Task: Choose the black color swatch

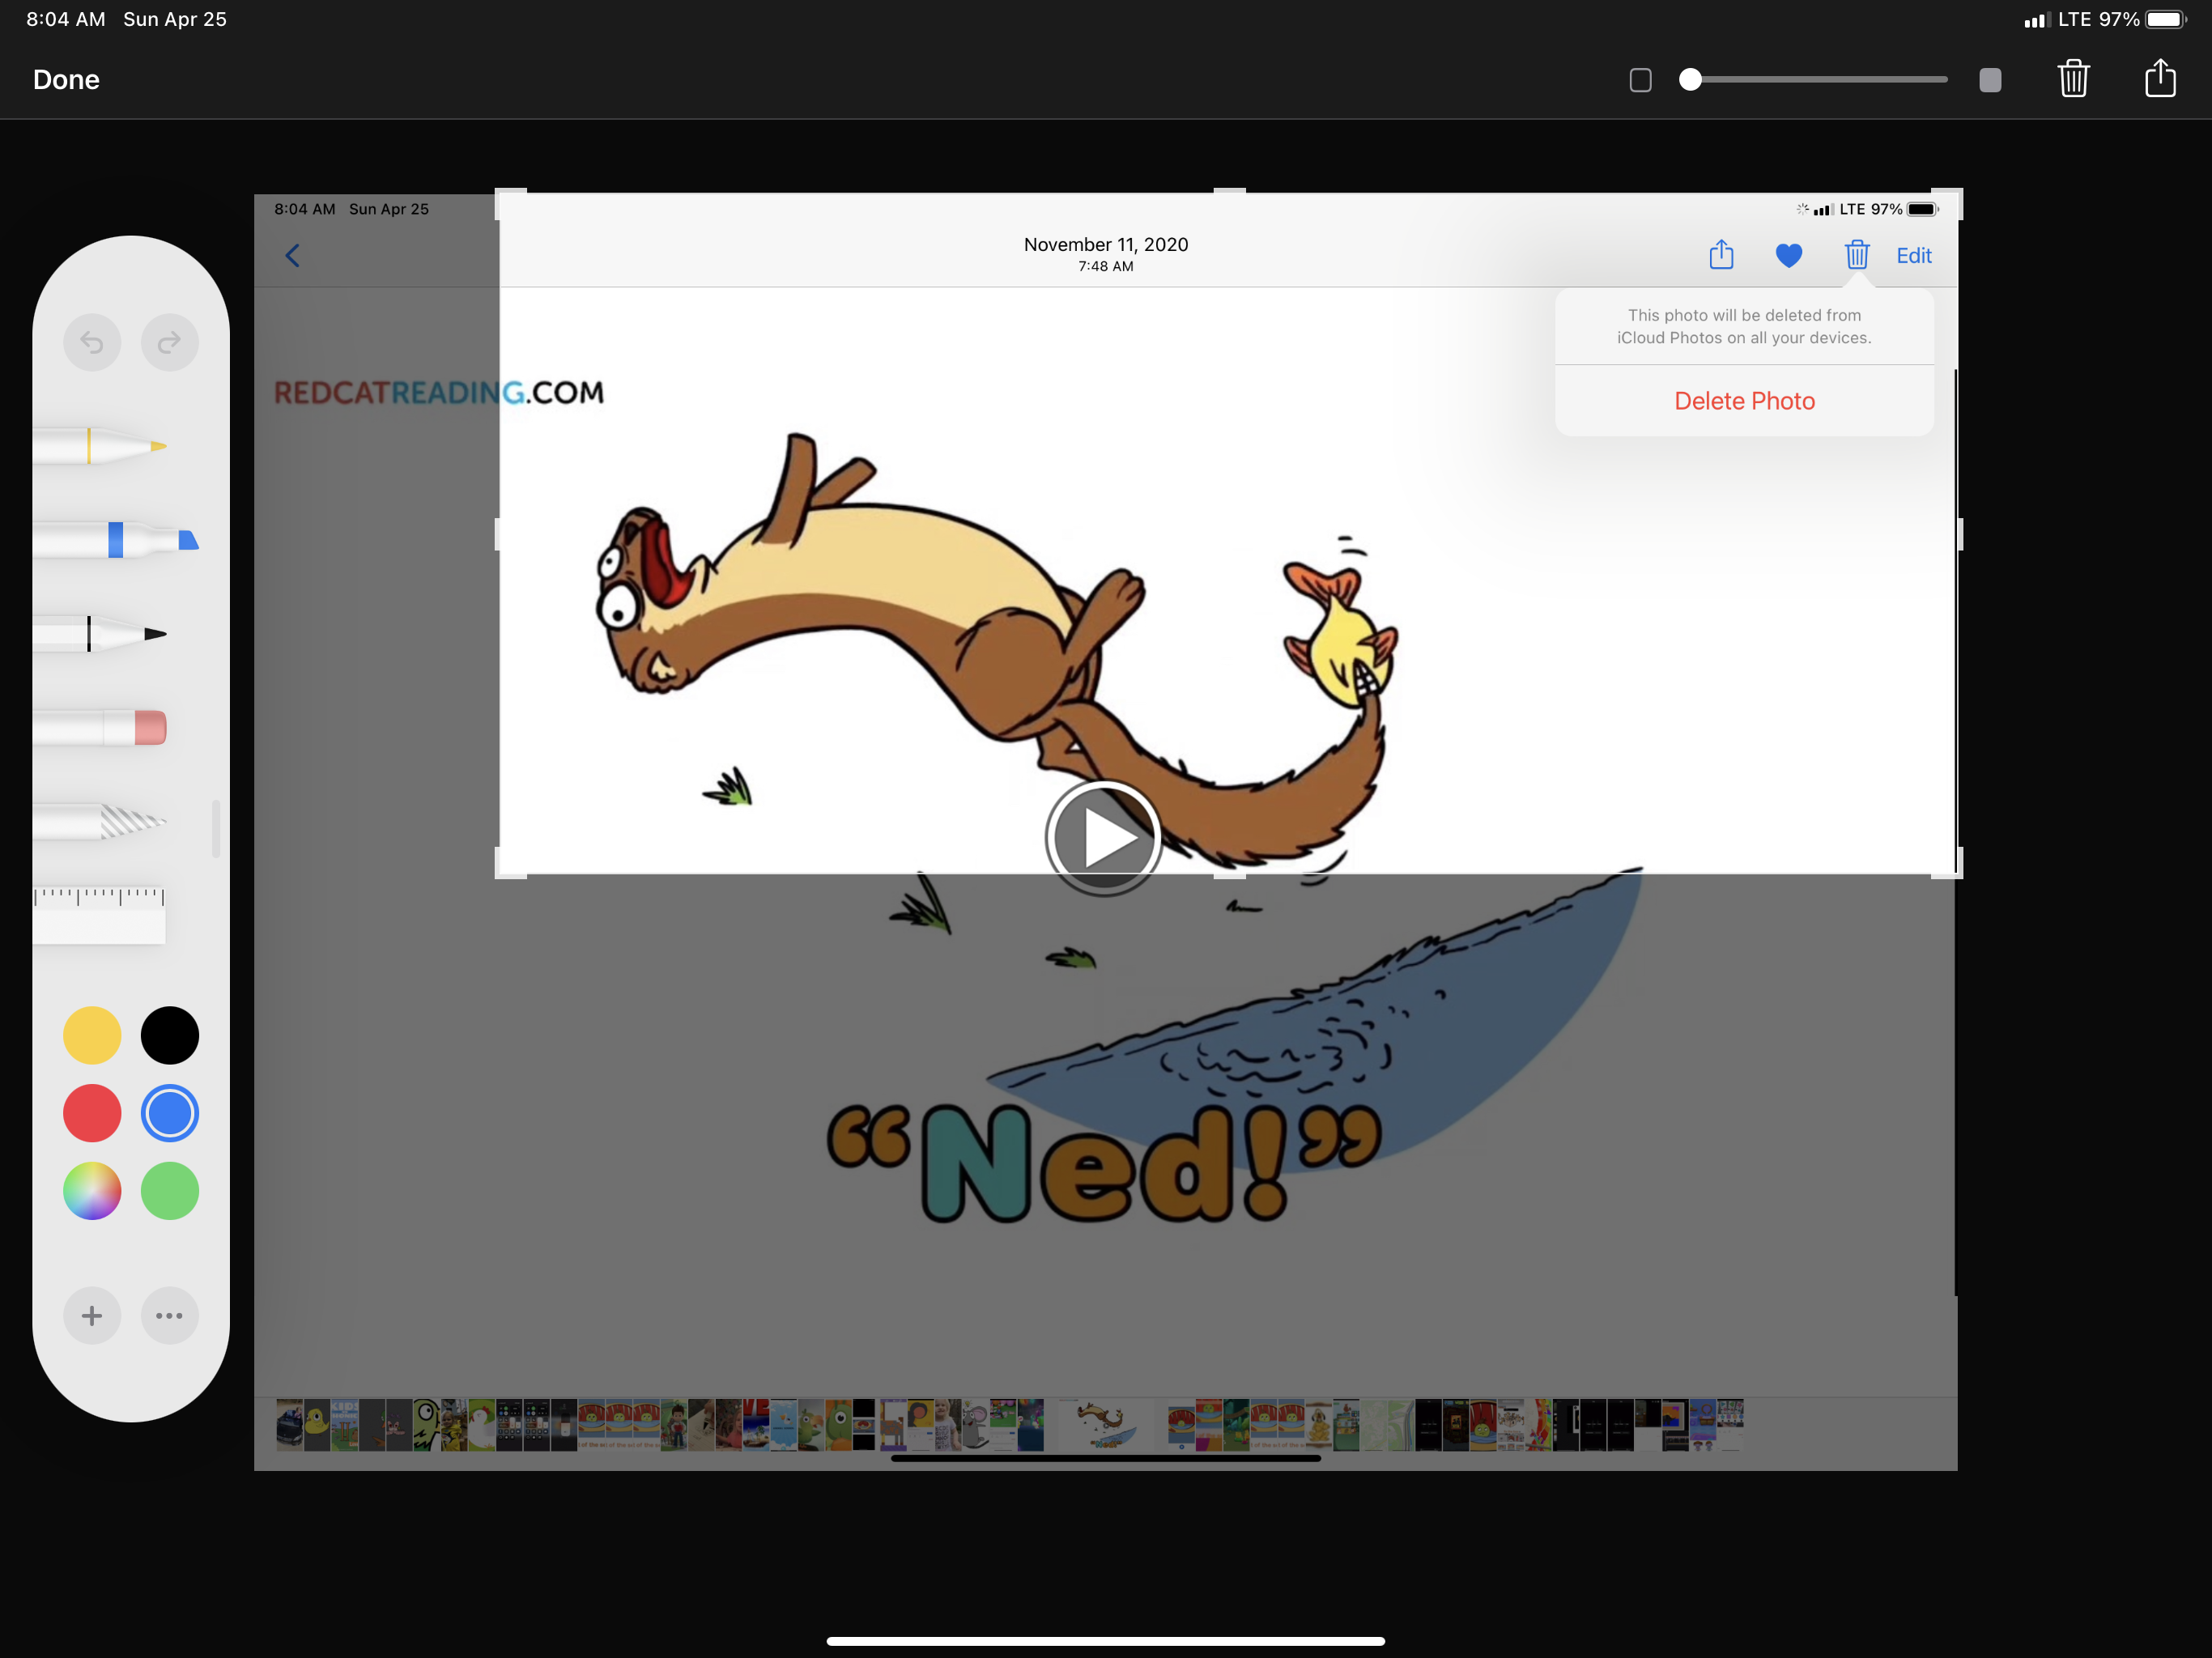Action: pyautogui.click(x=170, y=1035)
